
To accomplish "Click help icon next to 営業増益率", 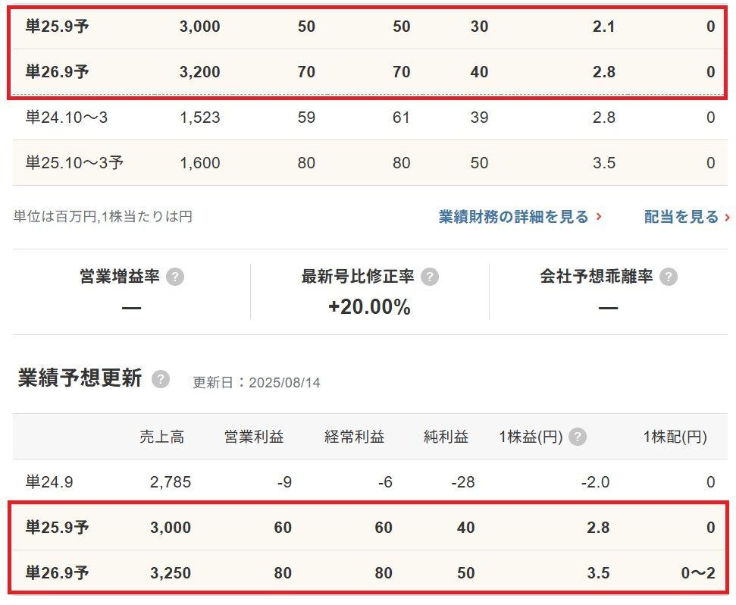I will point(175,277).
